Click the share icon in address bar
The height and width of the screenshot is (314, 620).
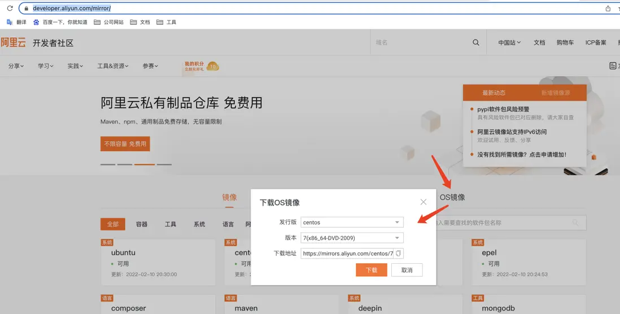tap(608, 8)
